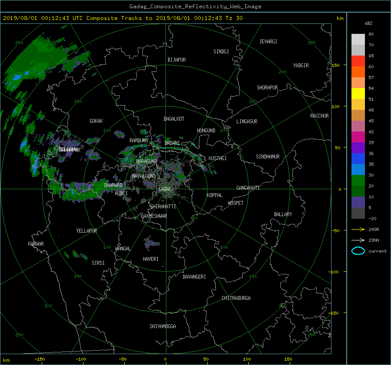
Task: Click the GADAG radar center label
Action: (165, 189)
